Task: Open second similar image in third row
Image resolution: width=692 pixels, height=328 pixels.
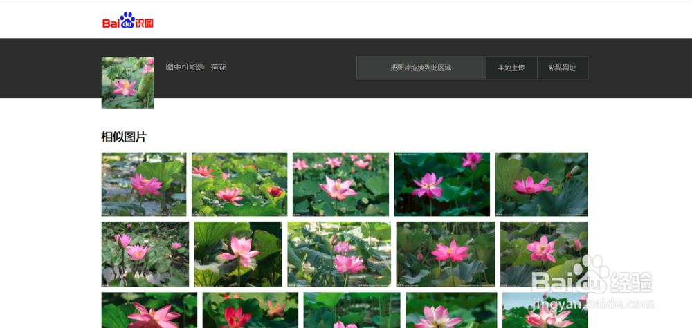Action: click(x=251, y=310)
